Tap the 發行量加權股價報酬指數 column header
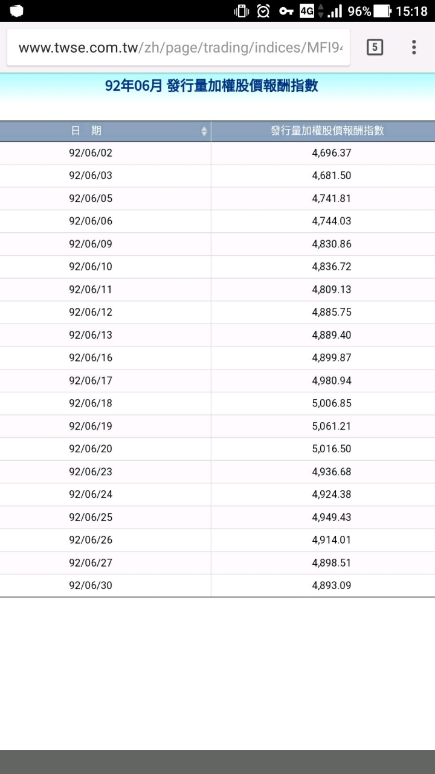 point(327,131)
